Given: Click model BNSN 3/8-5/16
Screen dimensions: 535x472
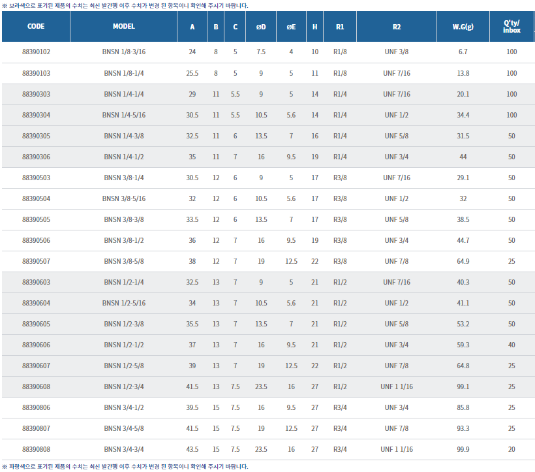Looking at the screenshot, I should (x=123, y=198).
